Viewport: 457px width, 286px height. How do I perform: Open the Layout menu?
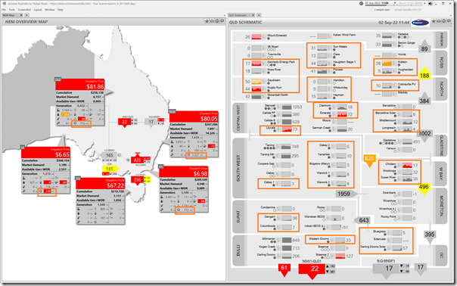[x=38, y=10]
